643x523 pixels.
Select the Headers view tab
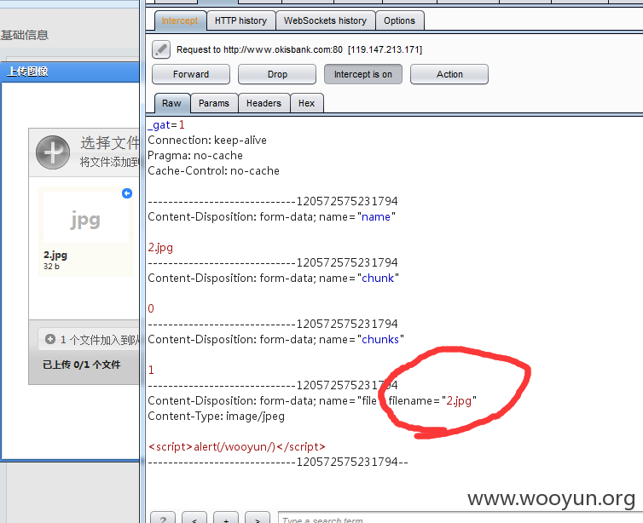[264, 103]
